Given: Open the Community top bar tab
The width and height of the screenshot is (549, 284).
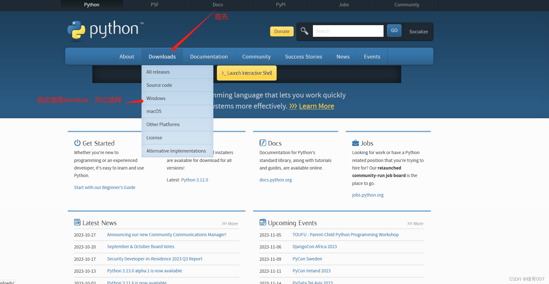Looking at the screenshot, I should [407, 5].
